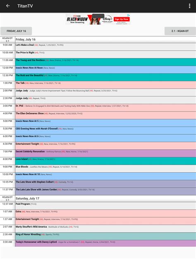Open the 6:30 PM Entertainment Tonight listing
The width and height of the screenshot is (196, 259).
[x=105, y=146]
